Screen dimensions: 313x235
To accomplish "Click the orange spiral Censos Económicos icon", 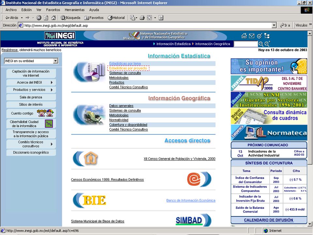I will coord(194,179).
